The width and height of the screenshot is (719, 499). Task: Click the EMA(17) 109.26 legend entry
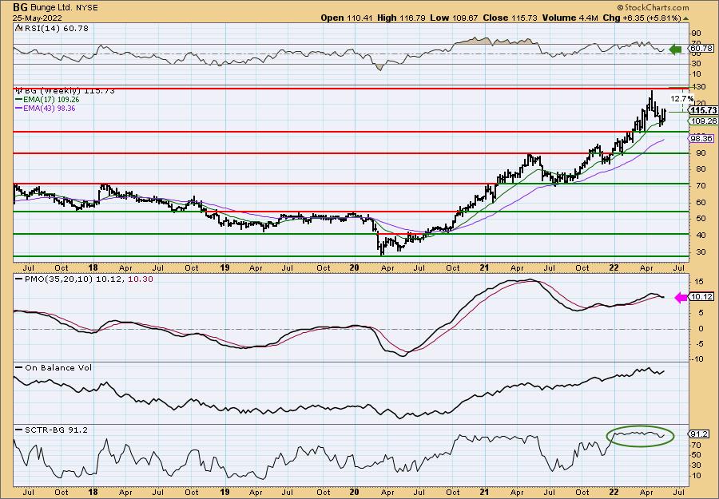(x=48, y=100)
